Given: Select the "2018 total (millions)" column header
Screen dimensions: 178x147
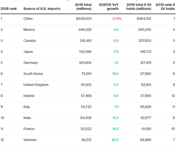Looking at the screenshot, I should pyautogui.click(x=84, y=7).
